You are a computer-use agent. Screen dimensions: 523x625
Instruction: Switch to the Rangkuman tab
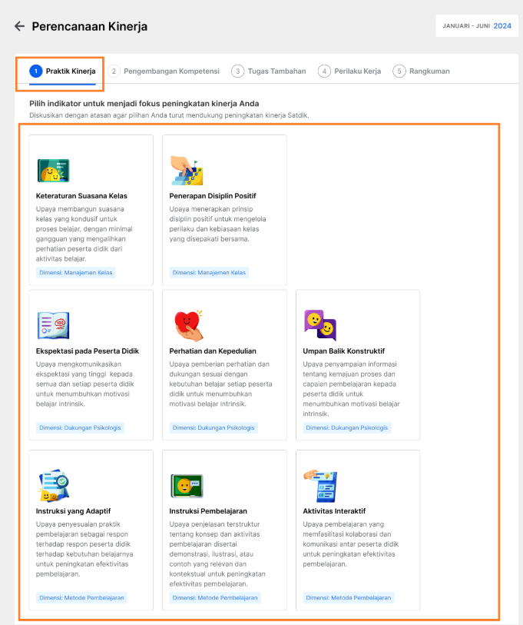click(421, 71)
